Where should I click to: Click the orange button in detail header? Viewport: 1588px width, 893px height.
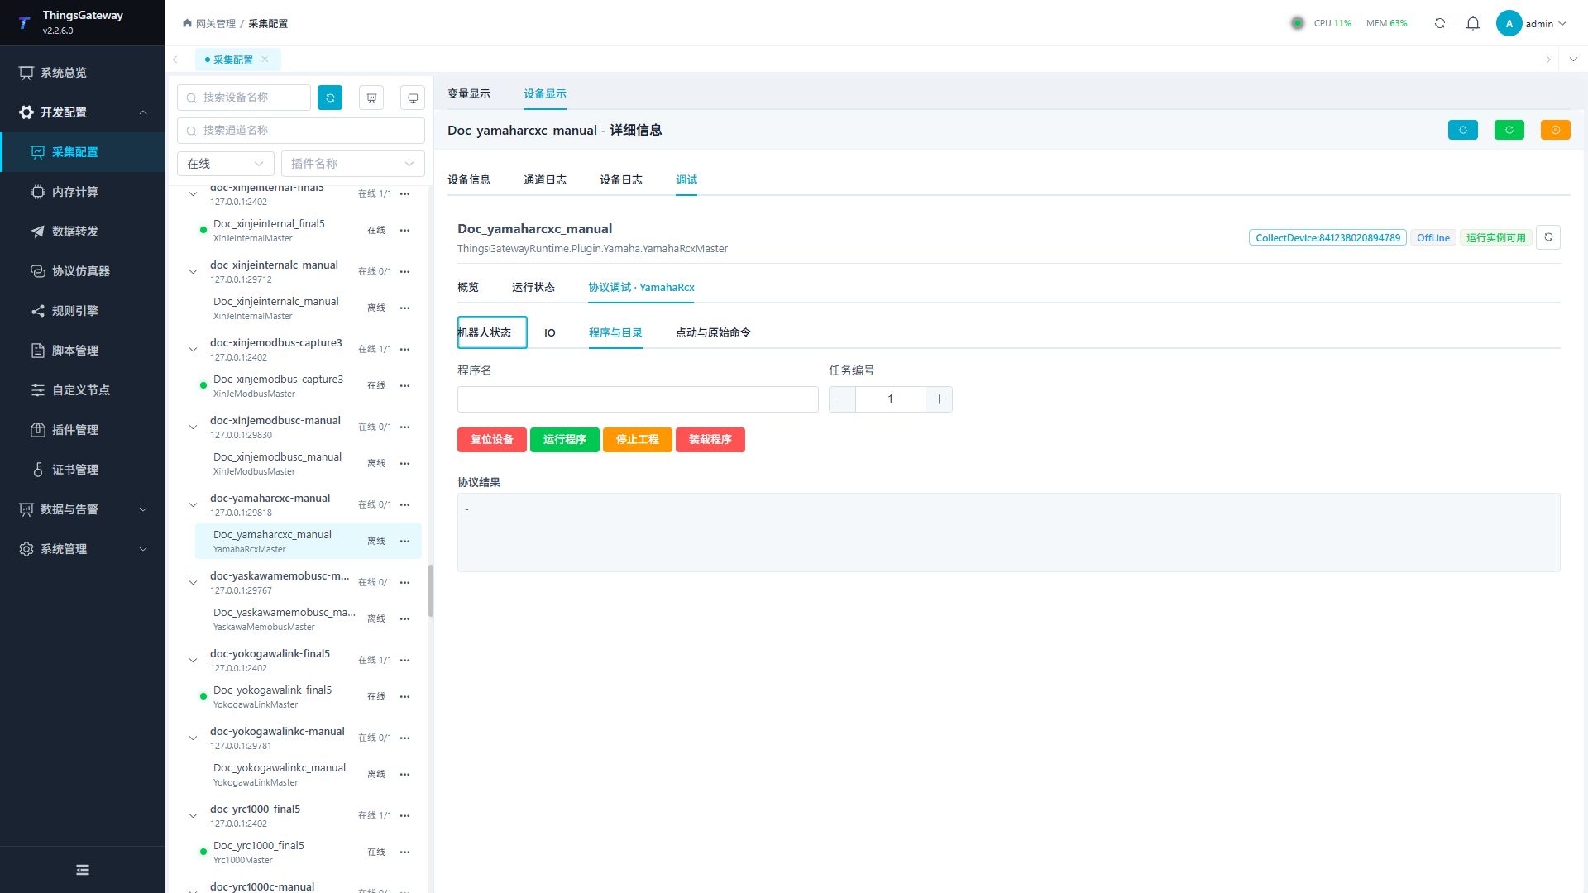click(1556, 130)
